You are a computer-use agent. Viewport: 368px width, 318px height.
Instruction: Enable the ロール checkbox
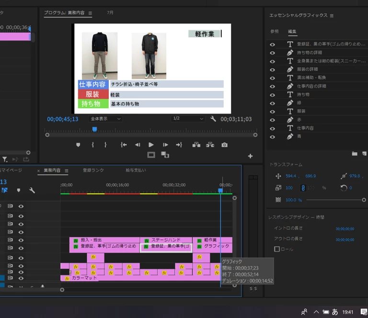pos(277,249)
